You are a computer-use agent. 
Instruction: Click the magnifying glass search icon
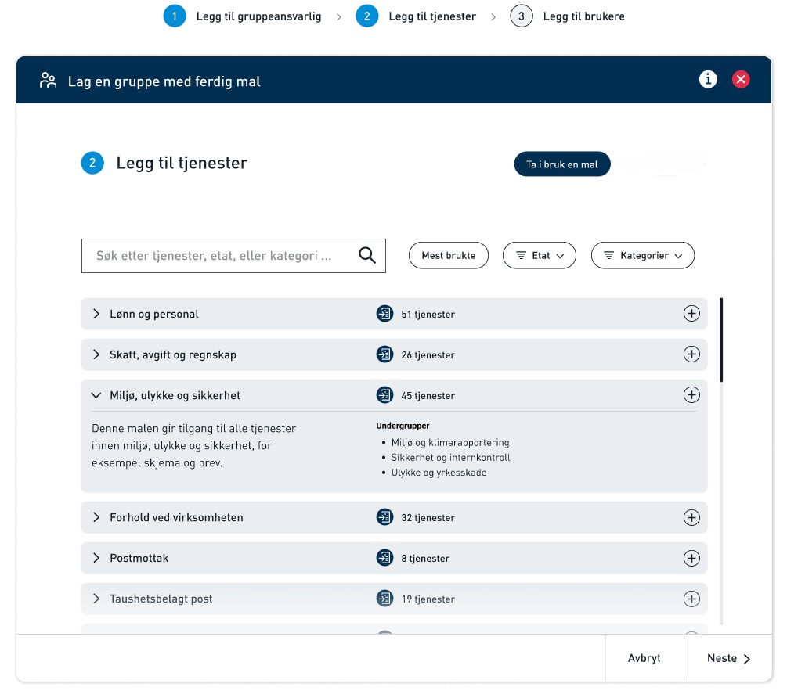tap(367, 255)
